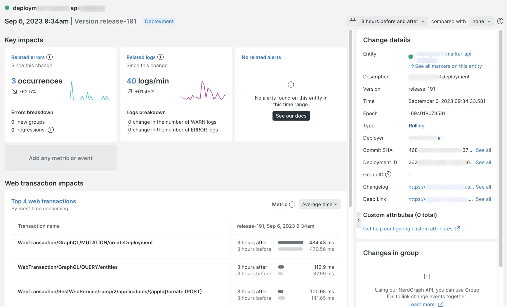
Task: Click the Group ID help icon
Action: pos(388,174)
